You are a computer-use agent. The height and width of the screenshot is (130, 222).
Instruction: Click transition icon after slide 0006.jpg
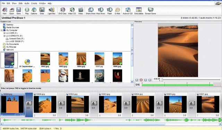(192, 103)
